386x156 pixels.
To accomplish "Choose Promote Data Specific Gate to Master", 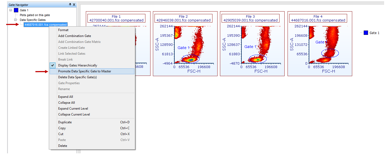I will pyautogui.click(x=84, y=71).
